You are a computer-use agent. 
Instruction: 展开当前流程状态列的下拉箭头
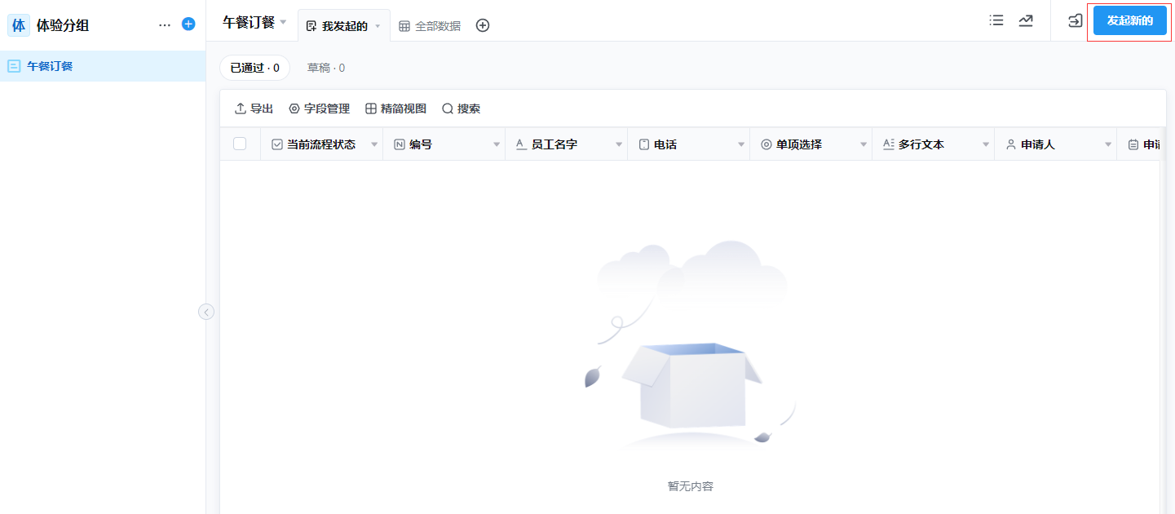coord(374,143)
